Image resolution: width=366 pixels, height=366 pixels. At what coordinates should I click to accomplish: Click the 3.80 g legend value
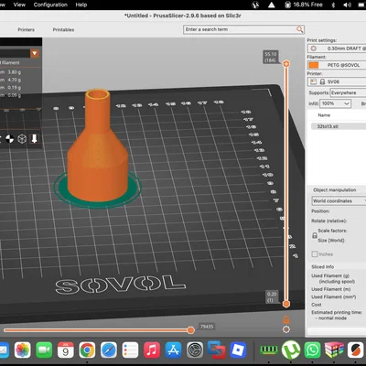15,72
